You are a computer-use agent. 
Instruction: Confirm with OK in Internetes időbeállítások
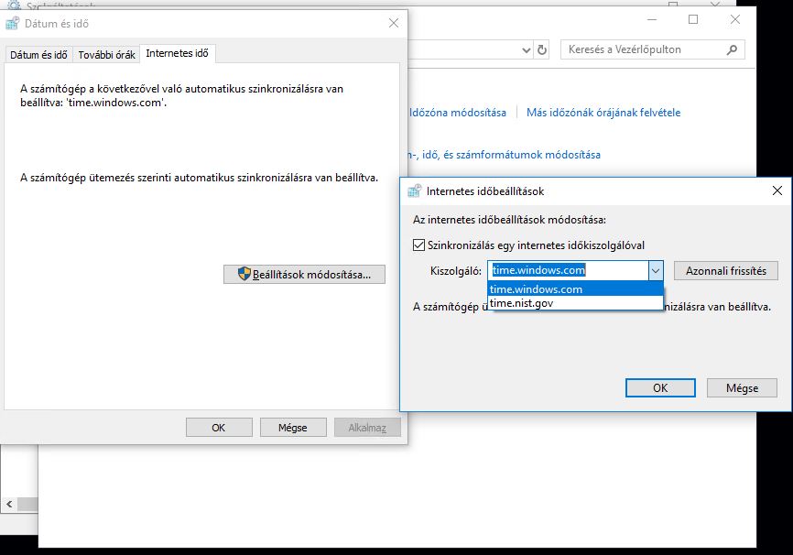pos(660,388)
